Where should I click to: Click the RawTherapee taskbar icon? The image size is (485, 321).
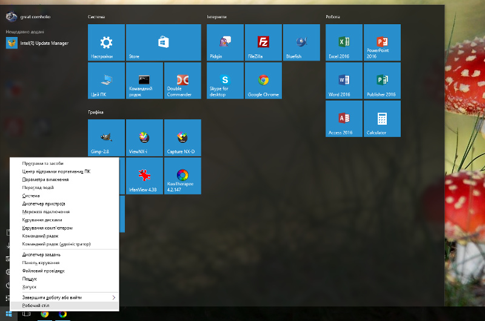pos(63,314)
